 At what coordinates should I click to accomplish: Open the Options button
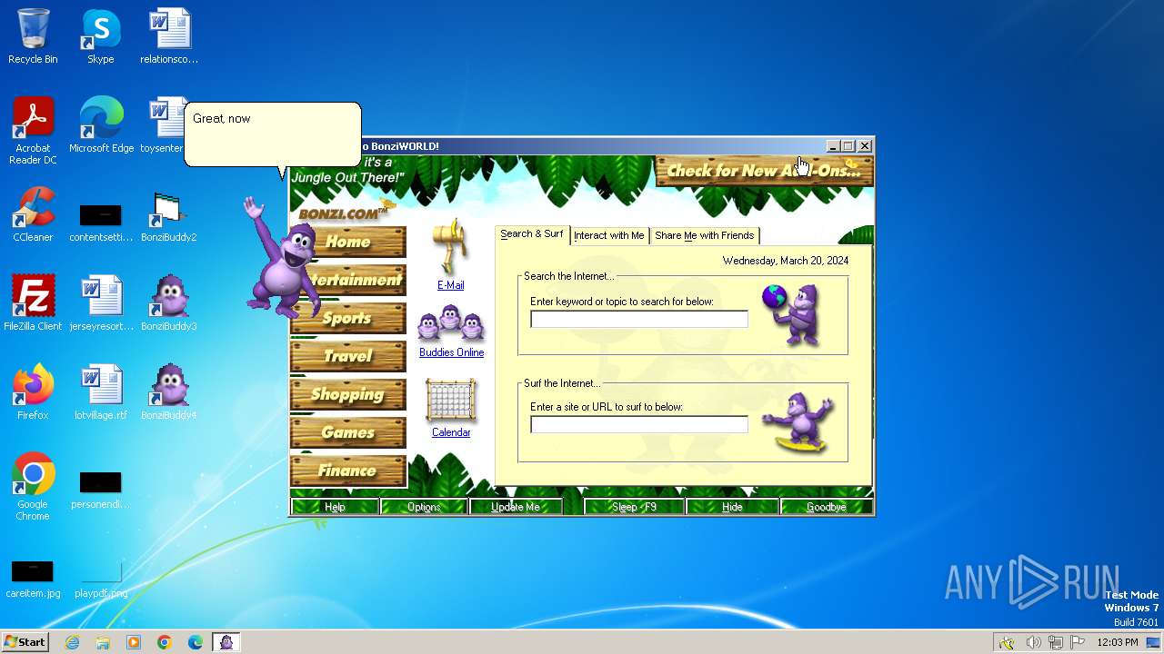tap(424, 507)
